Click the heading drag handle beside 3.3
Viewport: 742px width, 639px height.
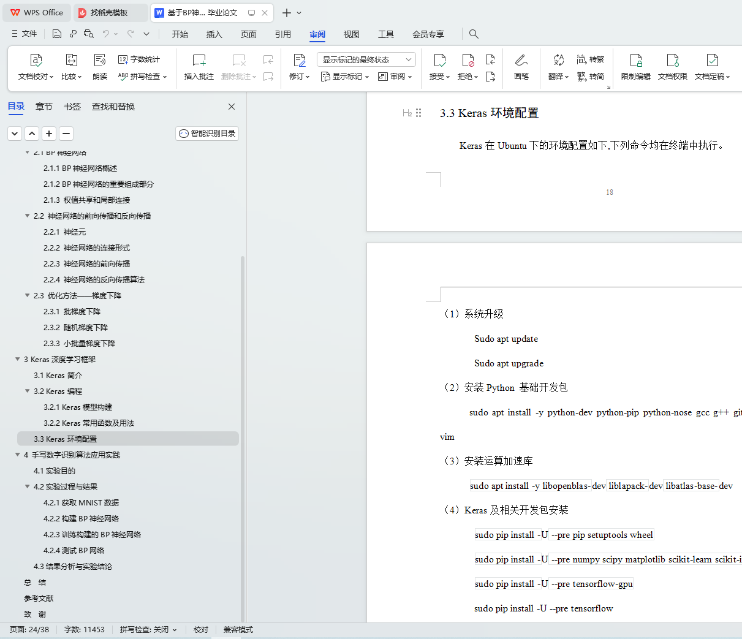point(418,113)
